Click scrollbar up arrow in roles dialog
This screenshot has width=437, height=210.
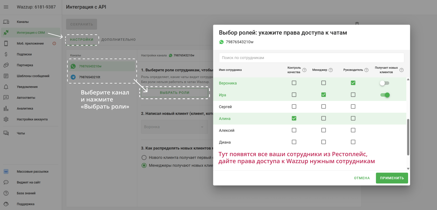coord(408,79)
